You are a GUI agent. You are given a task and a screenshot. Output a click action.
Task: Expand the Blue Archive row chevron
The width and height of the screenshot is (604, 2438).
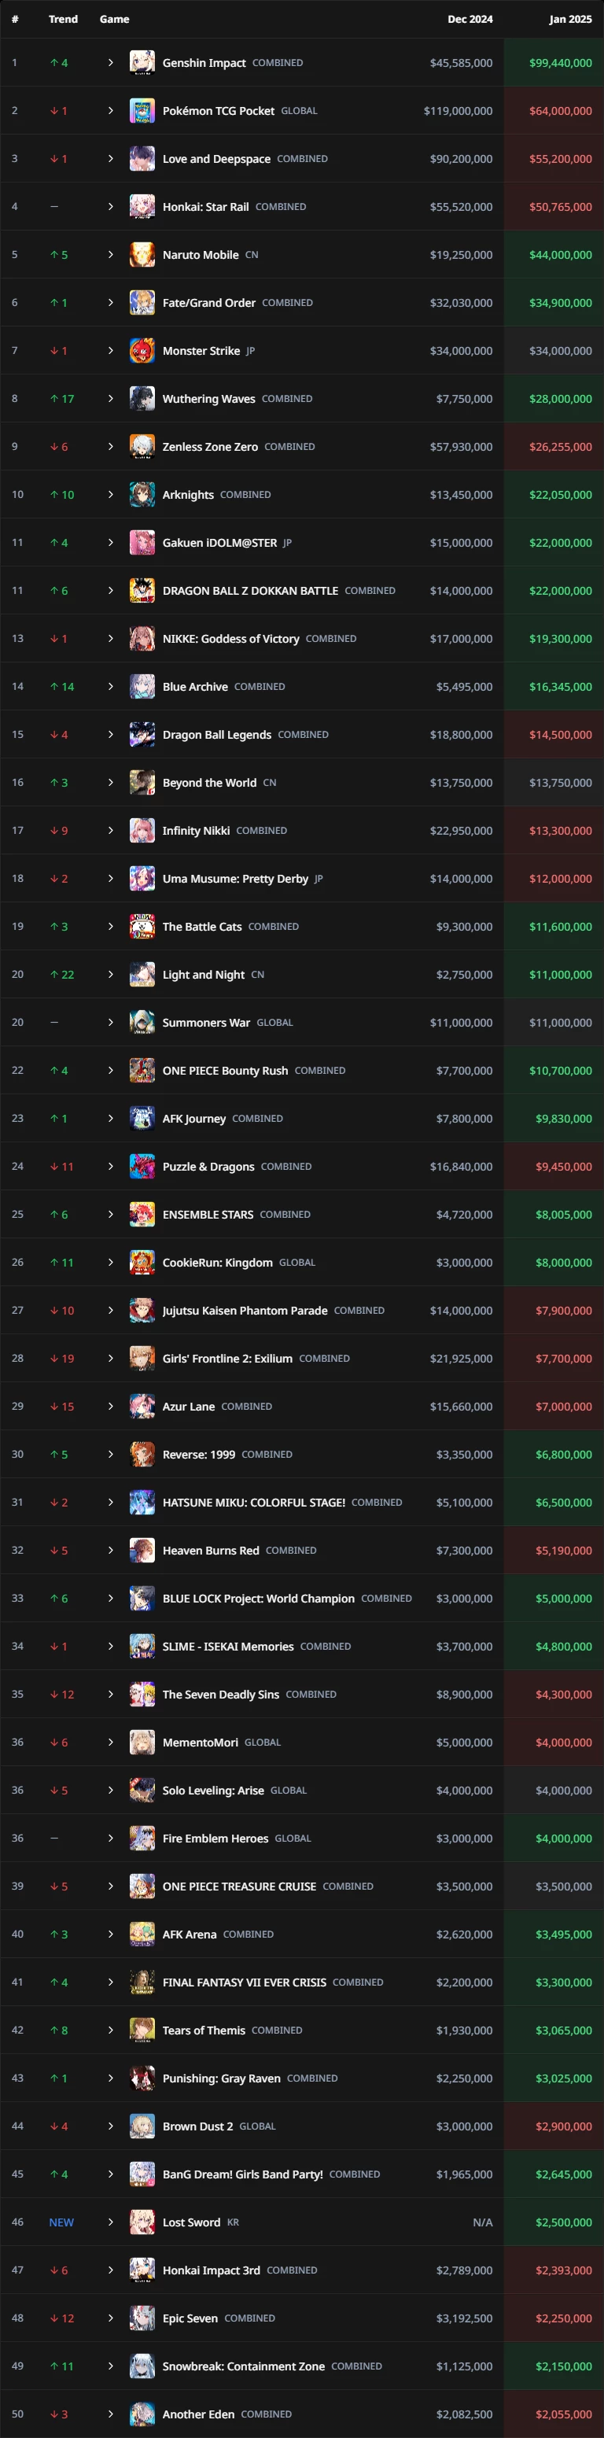111,686
